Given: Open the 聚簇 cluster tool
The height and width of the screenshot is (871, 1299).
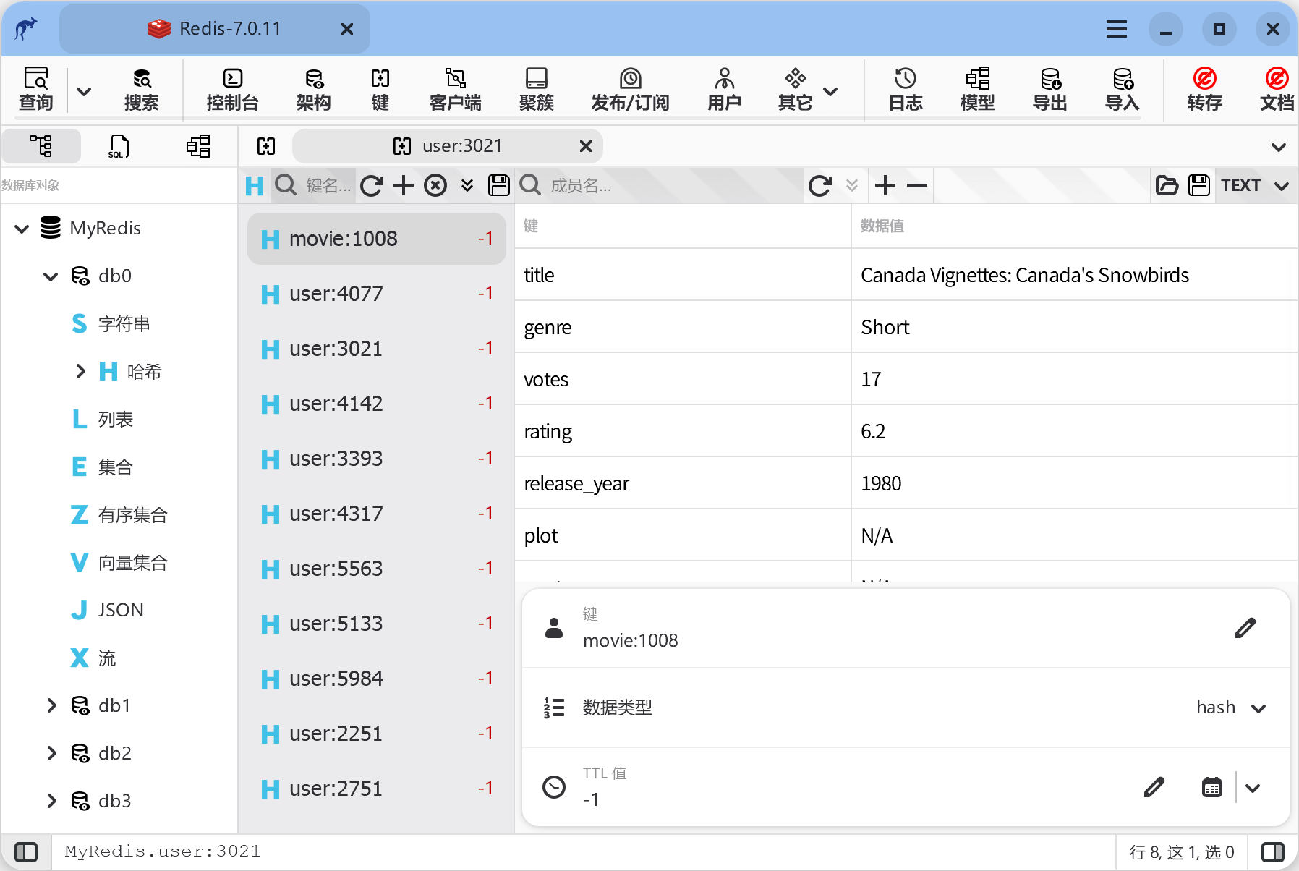Looking at the screenshot, I should click(536, 89).
